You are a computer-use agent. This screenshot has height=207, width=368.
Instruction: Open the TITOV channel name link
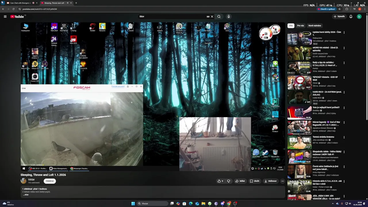(x=31, y=180)
